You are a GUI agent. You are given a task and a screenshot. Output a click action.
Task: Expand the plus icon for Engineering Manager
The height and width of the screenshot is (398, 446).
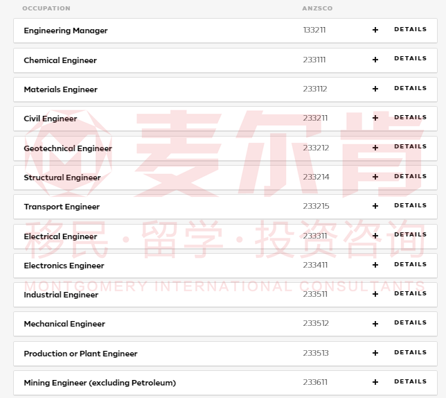(x=375, y=30)
